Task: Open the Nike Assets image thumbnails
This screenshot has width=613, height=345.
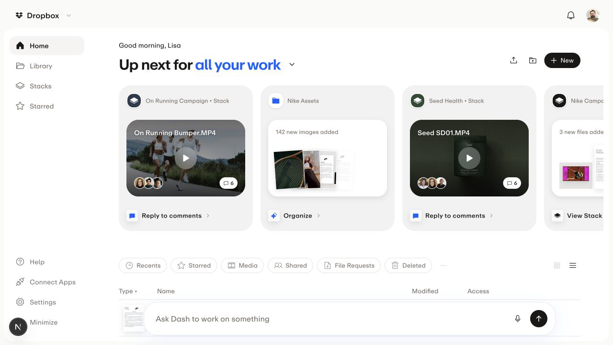Action: click(314, 170)
